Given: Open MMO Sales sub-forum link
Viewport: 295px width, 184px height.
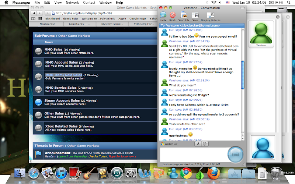Looking at the screenshot, I should click(53, 49).
